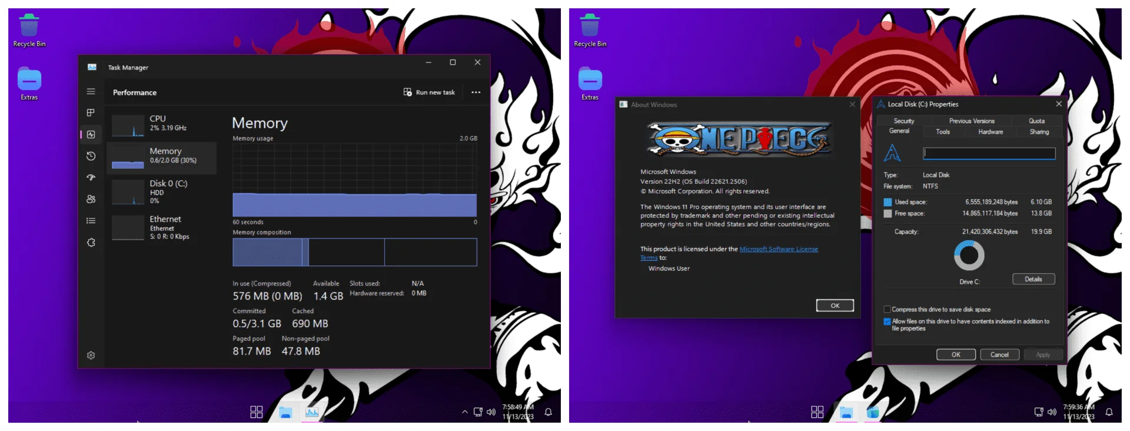Screen dimensions: 1130x431
Task: Open Users page icon in Task Manager
Action: (91, 199)
